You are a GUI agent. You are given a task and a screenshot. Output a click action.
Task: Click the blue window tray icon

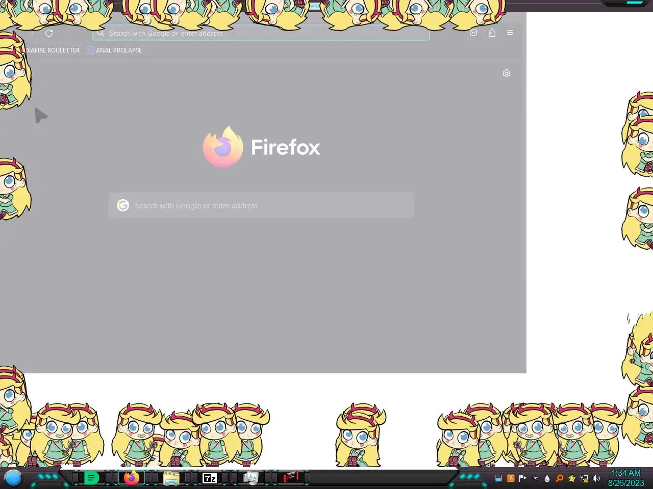point(498,478)
